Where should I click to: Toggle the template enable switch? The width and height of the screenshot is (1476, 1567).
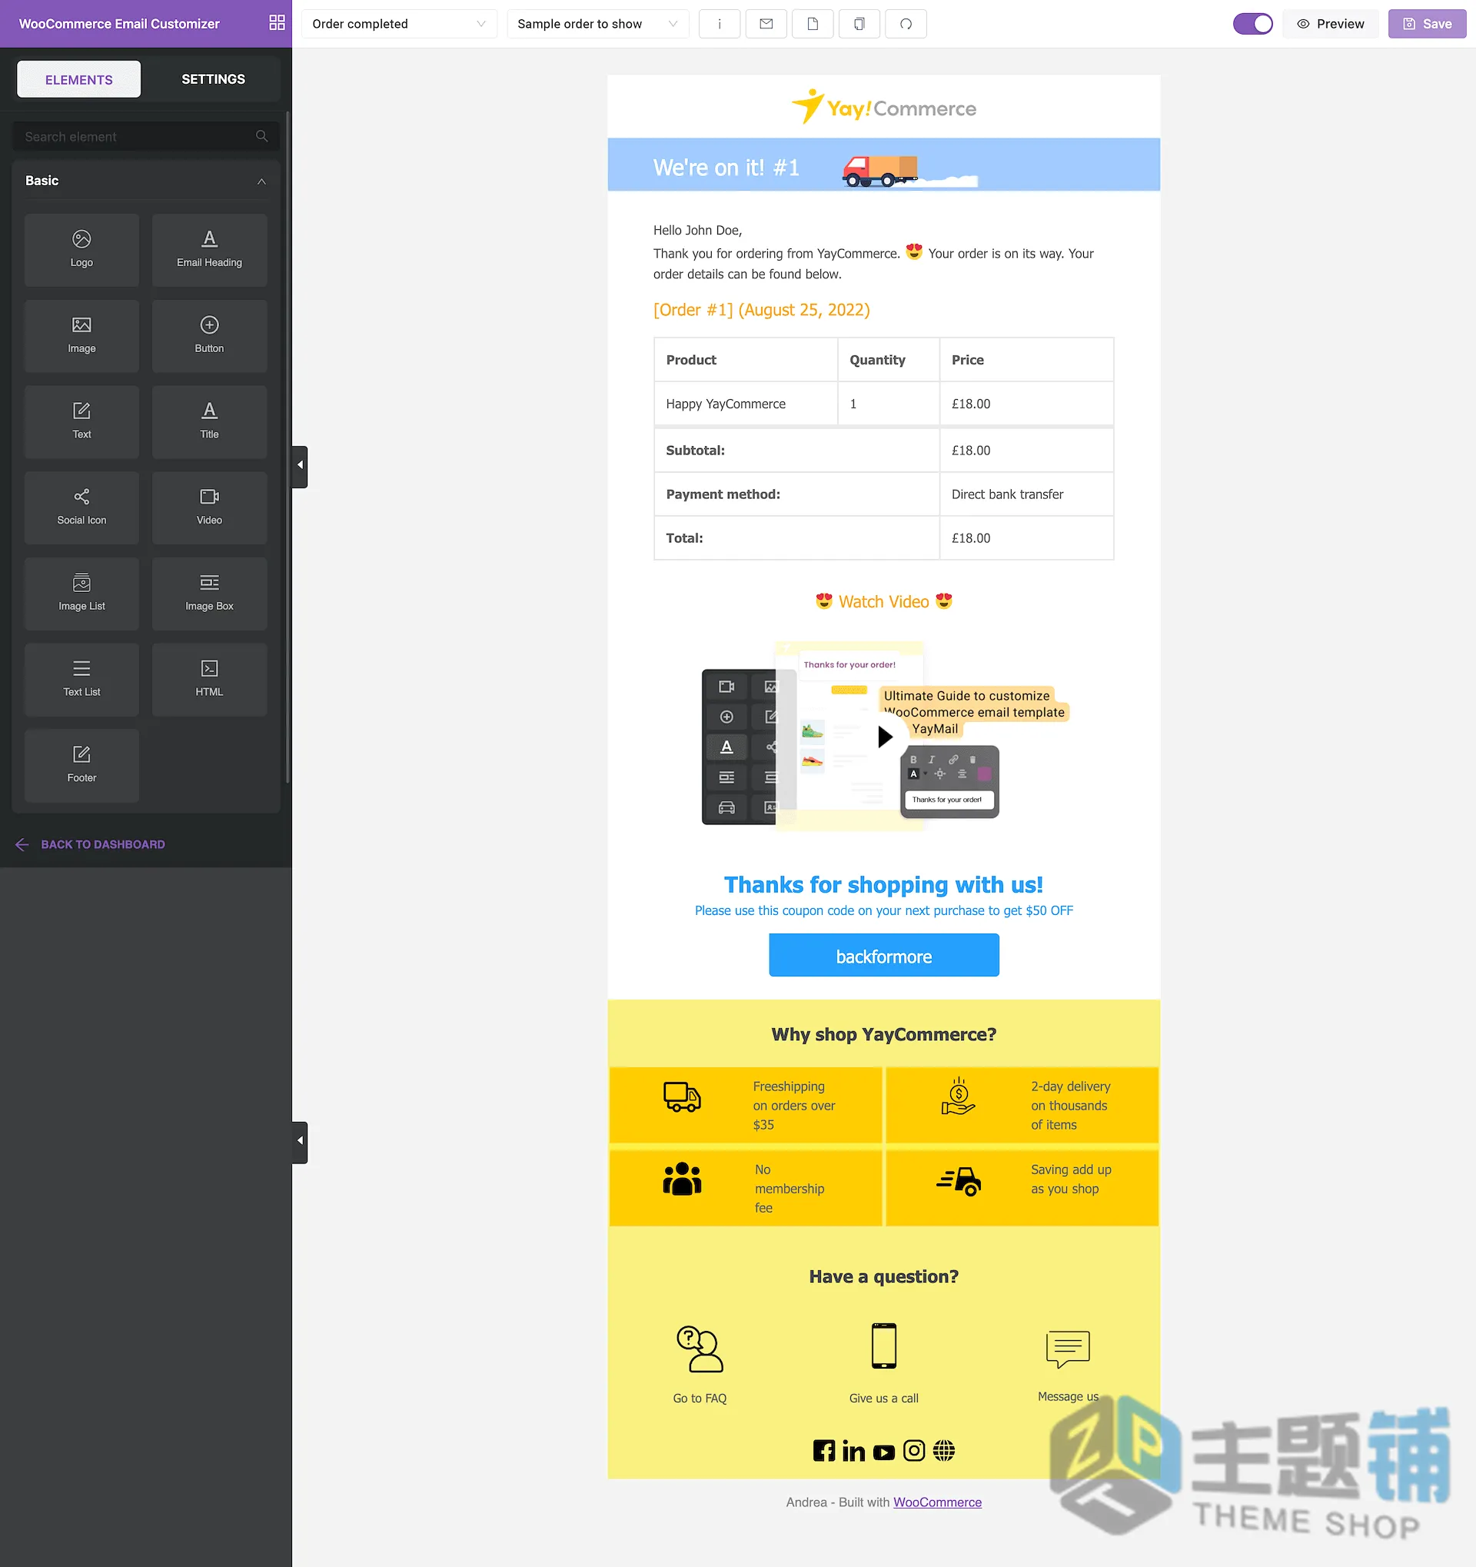pyautogui.click(x=1252, y=24)
